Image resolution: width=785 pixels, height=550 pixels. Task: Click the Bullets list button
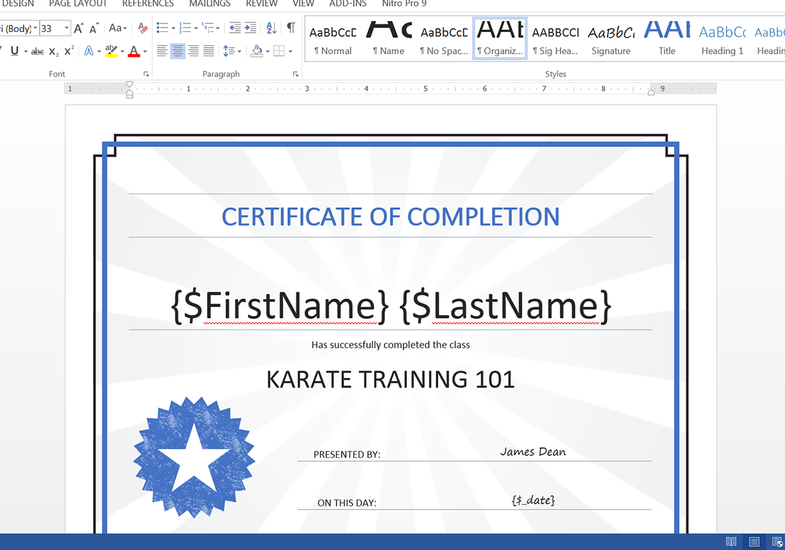coord(162,28)
